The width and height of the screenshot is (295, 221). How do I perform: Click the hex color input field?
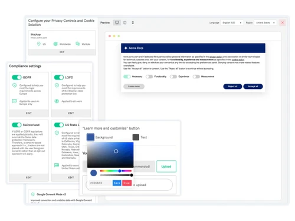click(100, 183)
